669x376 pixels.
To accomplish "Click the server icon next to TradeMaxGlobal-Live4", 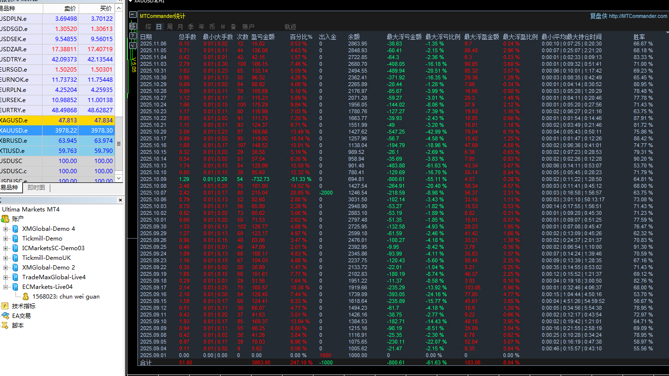I will click(x=15, y=277).
